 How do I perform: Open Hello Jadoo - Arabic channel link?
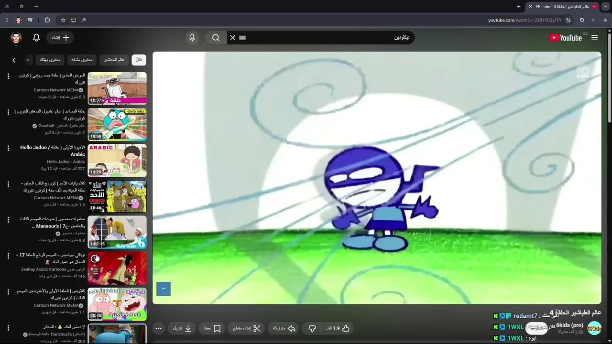(x=66, y=162)
